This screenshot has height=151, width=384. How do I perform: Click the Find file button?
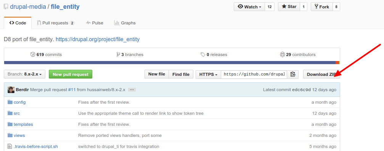[181, 74]
